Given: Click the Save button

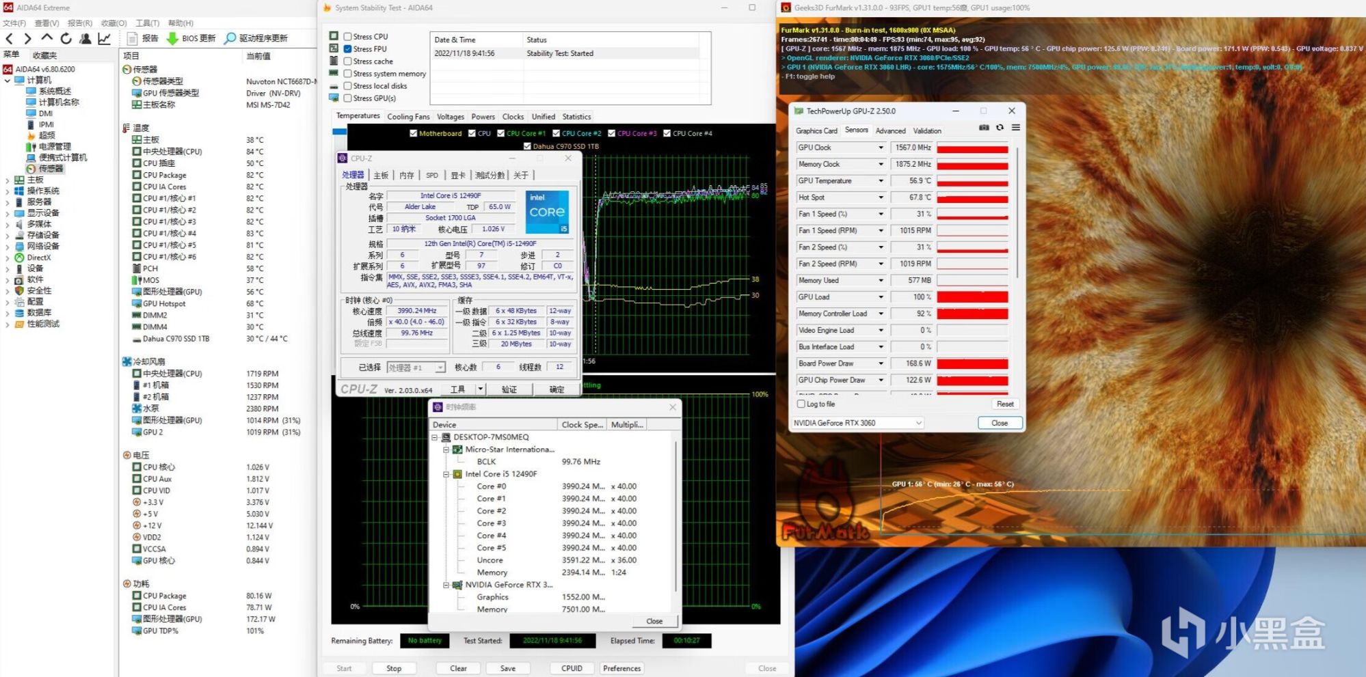Looking at the screenshot, I should pyautogui.click(x=508, y=668).
